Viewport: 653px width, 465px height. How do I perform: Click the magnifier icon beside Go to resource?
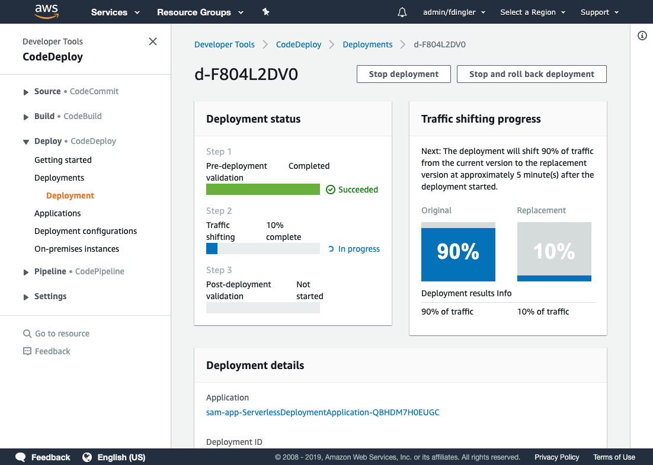click(27, 333)
